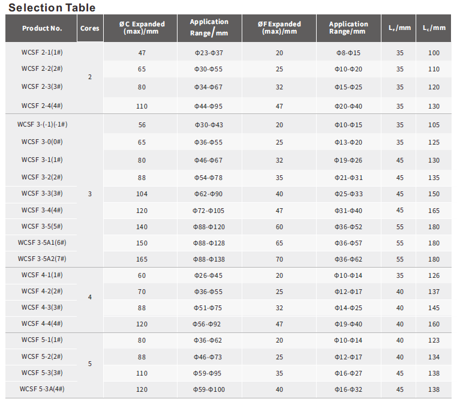The height and width of the screenshot is (399, 457).
Task: Click the Selection Table title
Action: (x=52, y=7)
